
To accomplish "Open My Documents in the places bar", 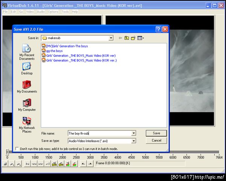I will (x=27, y=87).
